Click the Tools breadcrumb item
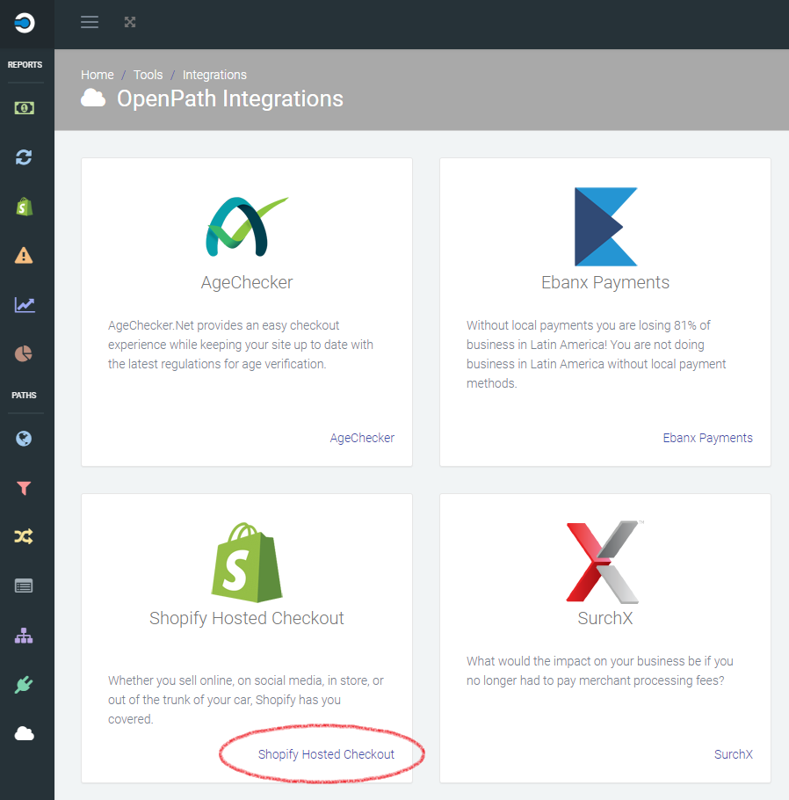The image size is (789, 800). click(148, 75)
